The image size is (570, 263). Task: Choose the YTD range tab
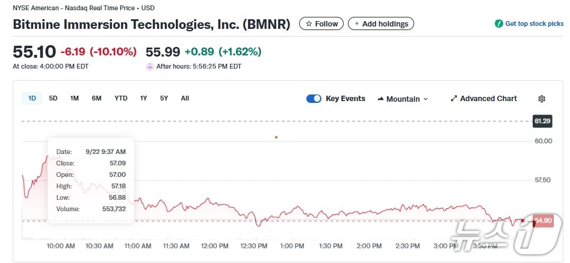(121, 98)
